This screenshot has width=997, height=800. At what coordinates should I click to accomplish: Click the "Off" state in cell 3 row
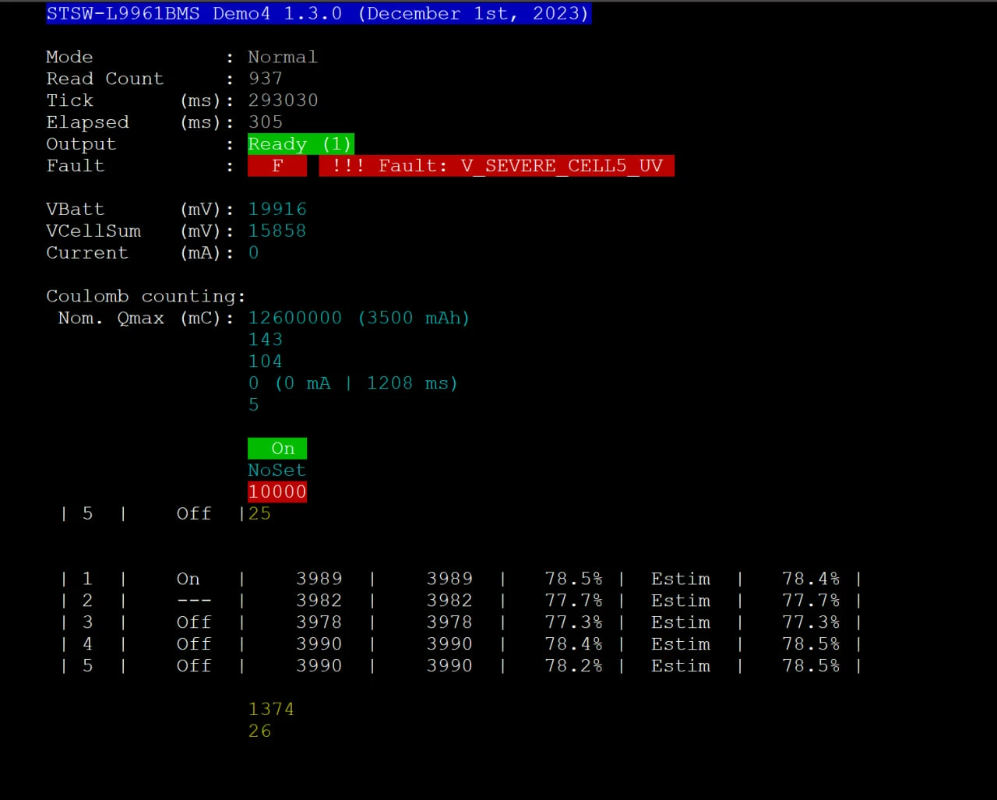(x=194, y=623)
